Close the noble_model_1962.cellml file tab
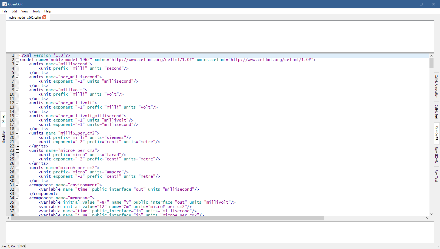440x249 pixels. 44,17
